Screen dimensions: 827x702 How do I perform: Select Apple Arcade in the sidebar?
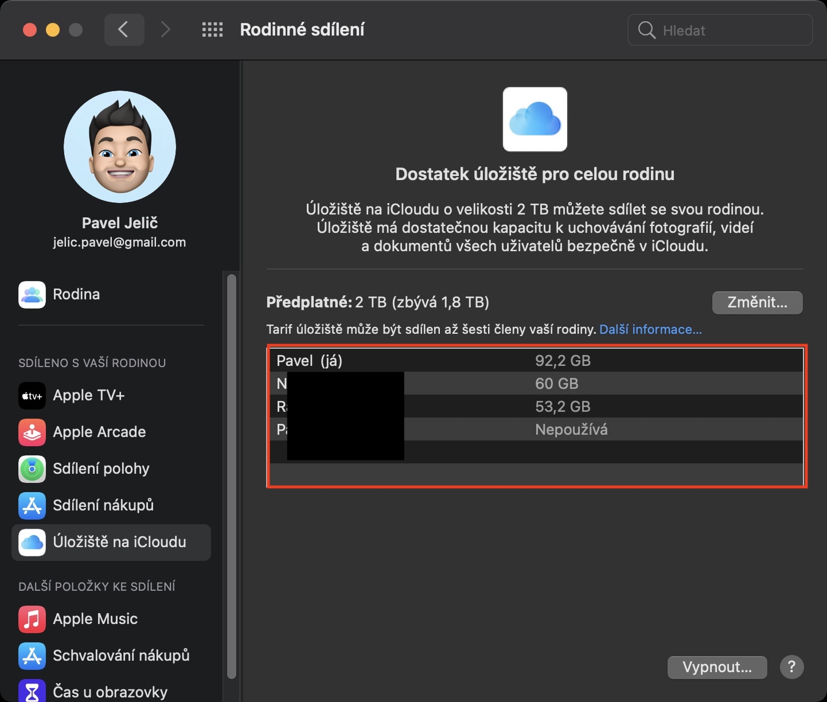[x=111, y=432]
